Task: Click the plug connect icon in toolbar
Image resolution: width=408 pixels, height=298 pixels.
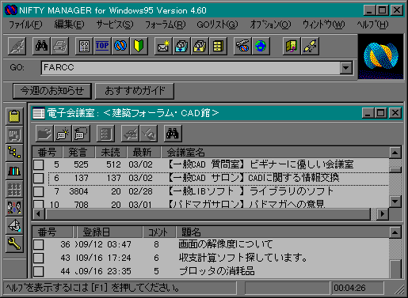Action: point(310,46)
